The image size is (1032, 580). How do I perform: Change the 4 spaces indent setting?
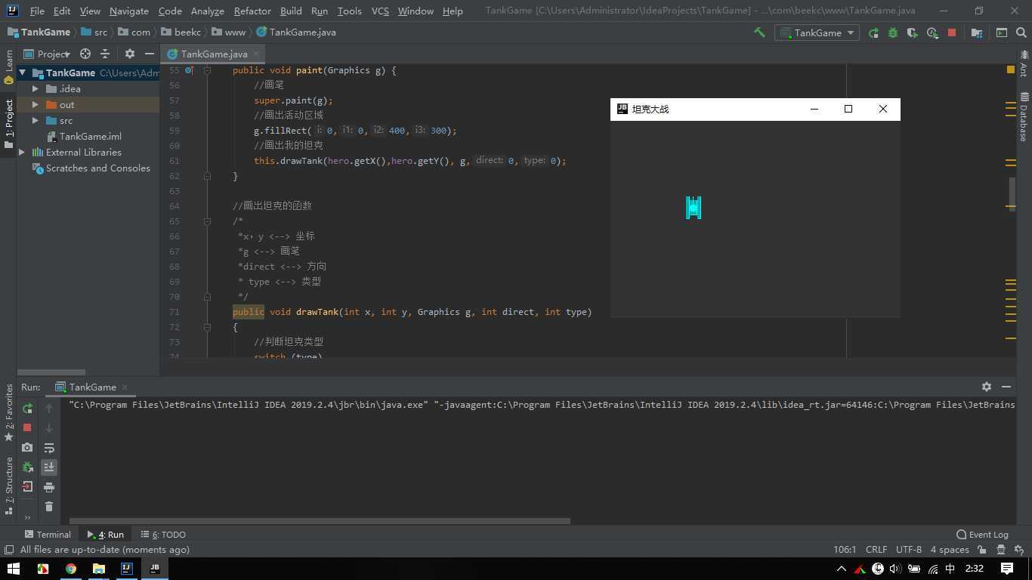tap(950, 550)
